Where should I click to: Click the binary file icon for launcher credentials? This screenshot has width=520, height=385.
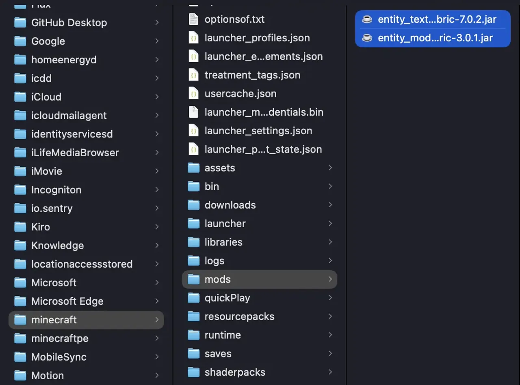coord(194,112)
